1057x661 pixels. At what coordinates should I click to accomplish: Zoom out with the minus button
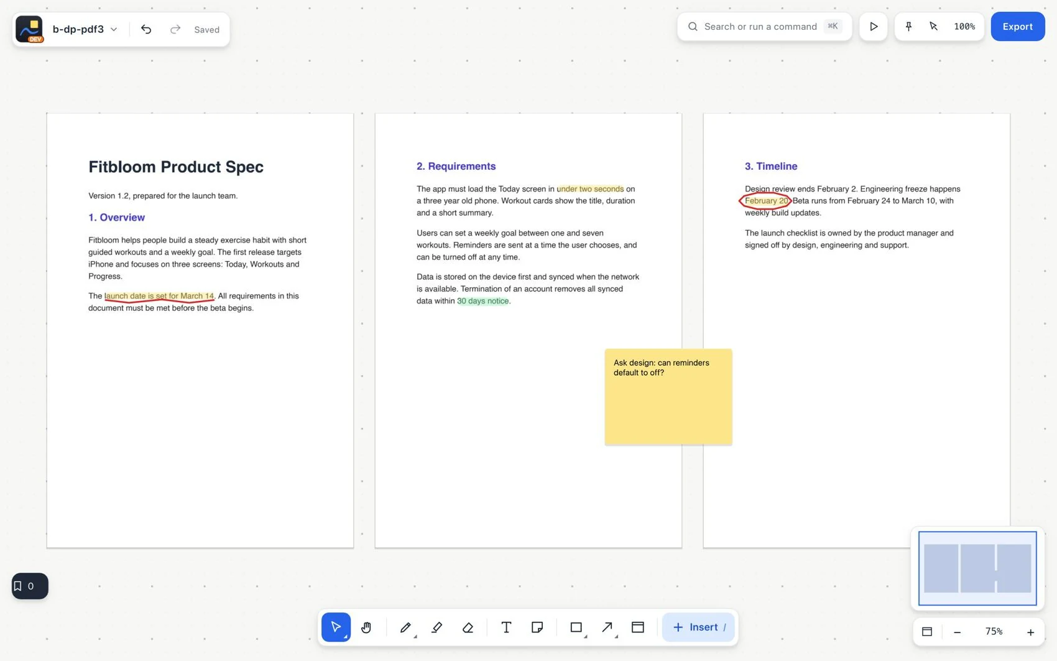point(958,632)
